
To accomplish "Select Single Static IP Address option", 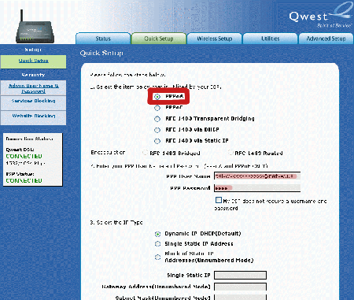I will coord(157,244).
